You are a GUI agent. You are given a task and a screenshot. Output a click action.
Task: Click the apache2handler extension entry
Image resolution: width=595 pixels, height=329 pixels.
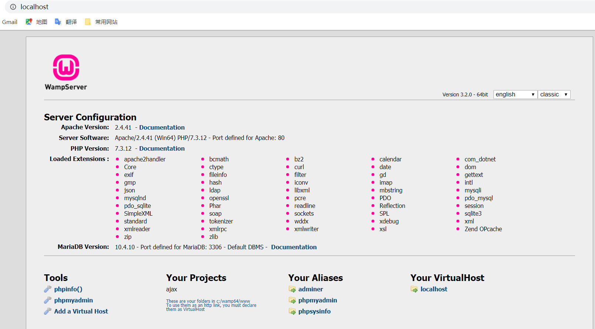point(145,159)
